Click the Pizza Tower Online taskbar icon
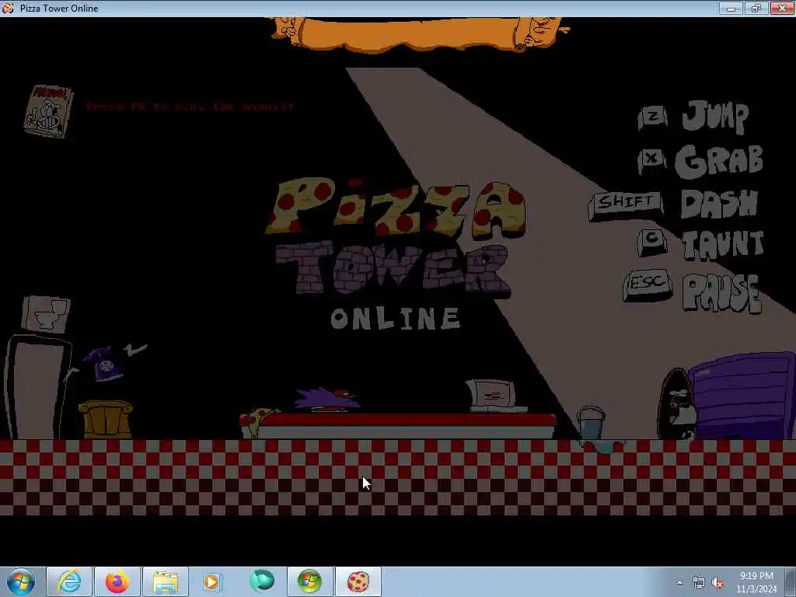The image size is (796, 597). [358, 581]
